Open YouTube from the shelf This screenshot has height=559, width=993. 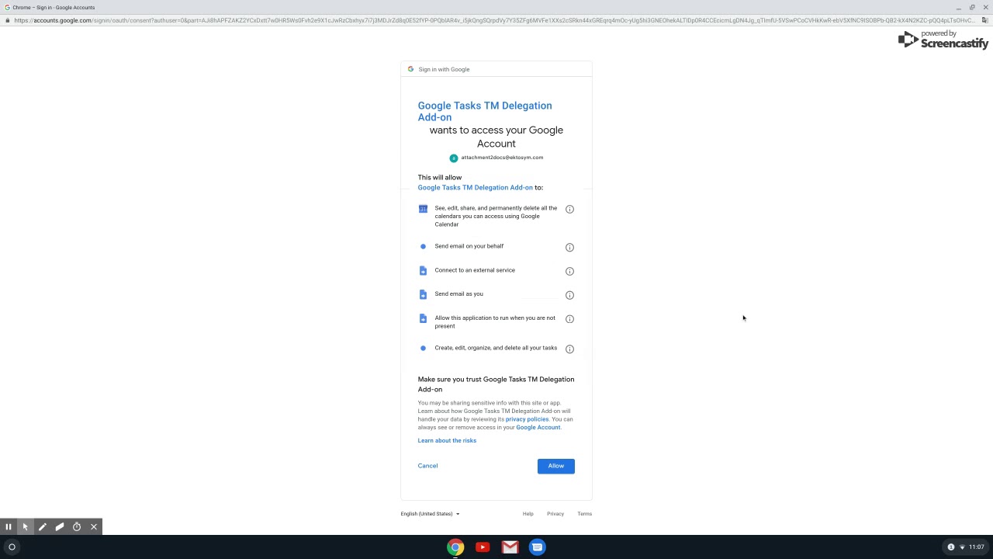coord(483,547)
